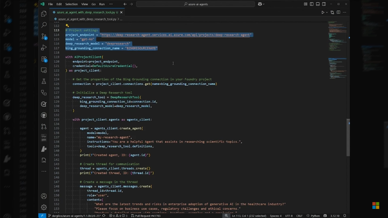Show hidden menus via title bar ellipsis

tap(111, 4)
